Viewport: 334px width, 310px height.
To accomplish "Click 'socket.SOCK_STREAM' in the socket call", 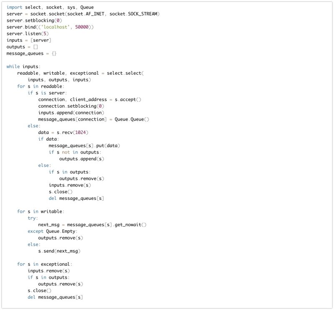I will (x=133, y=14).
